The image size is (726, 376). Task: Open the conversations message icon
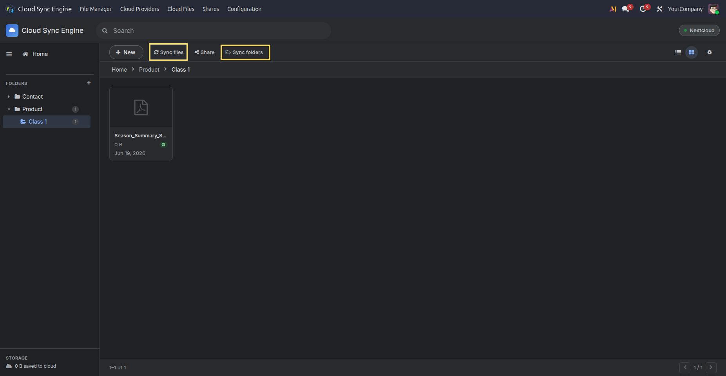pos(626,9)
